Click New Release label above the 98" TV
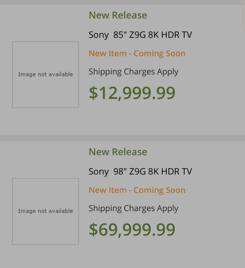 click(x=118, y=152)
